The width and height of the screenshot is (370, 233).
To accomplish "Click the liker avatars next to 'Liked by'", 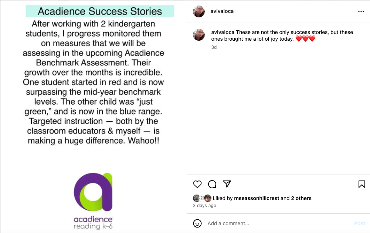I will [202, 198].
